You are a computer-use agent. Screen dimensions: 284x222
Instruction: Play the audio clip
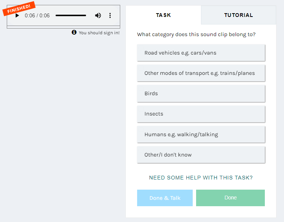click(x=17, y=15)
